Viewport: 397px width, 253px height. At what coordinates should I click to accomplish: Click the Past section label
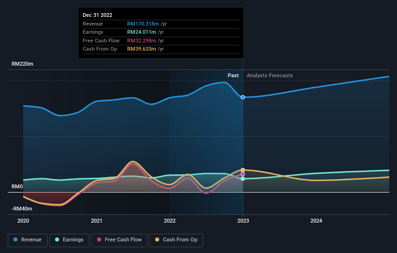pyautogui.click(x=233, y=75)
